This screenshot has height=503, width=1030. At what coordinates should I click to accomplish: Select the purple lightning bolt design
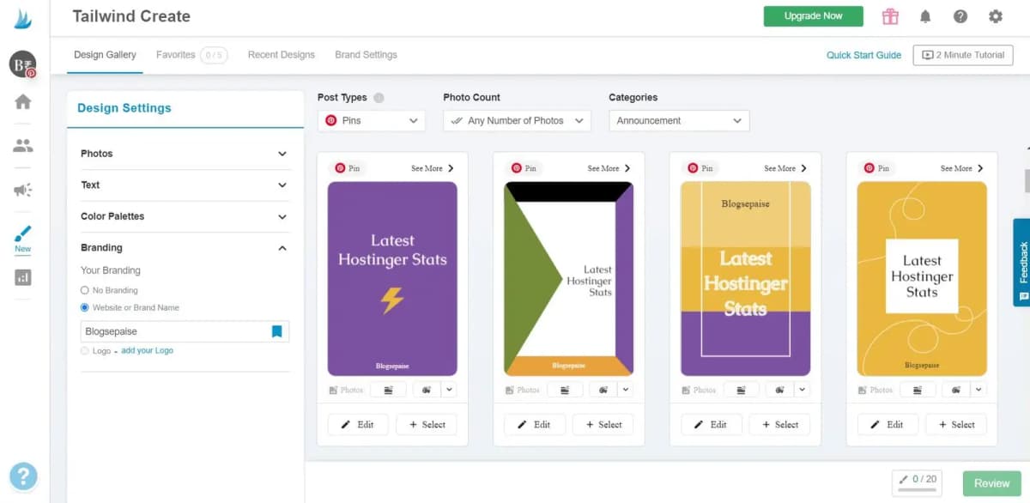pos(427,424)
